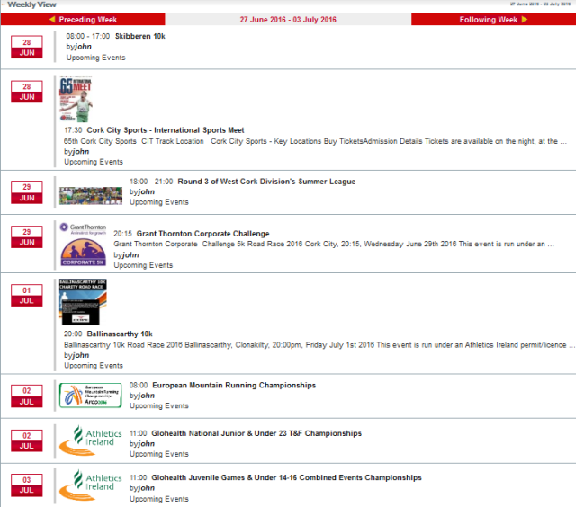This screenshot has width=576, height=507.
Task: Open Round 3 of West Cork Summer League
Action: click(266, 182)
